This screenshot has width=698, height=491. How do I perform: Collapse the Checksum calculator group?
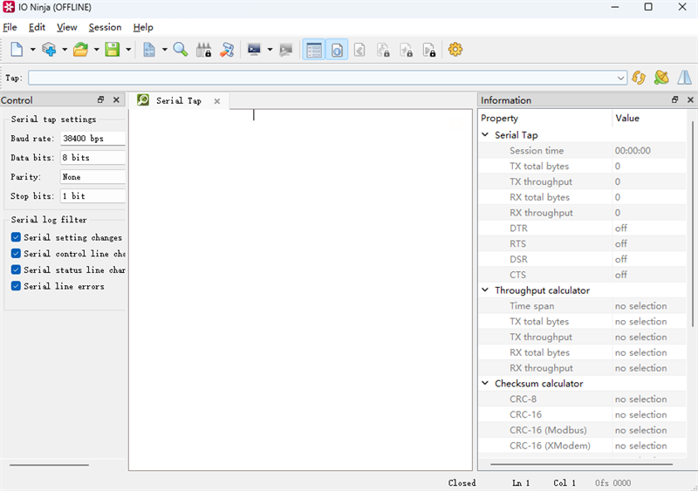point(485,383)
